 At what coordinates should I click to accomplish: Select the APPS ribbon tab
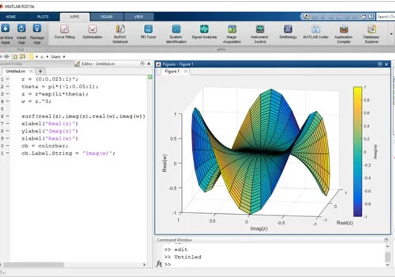(75, 17)
